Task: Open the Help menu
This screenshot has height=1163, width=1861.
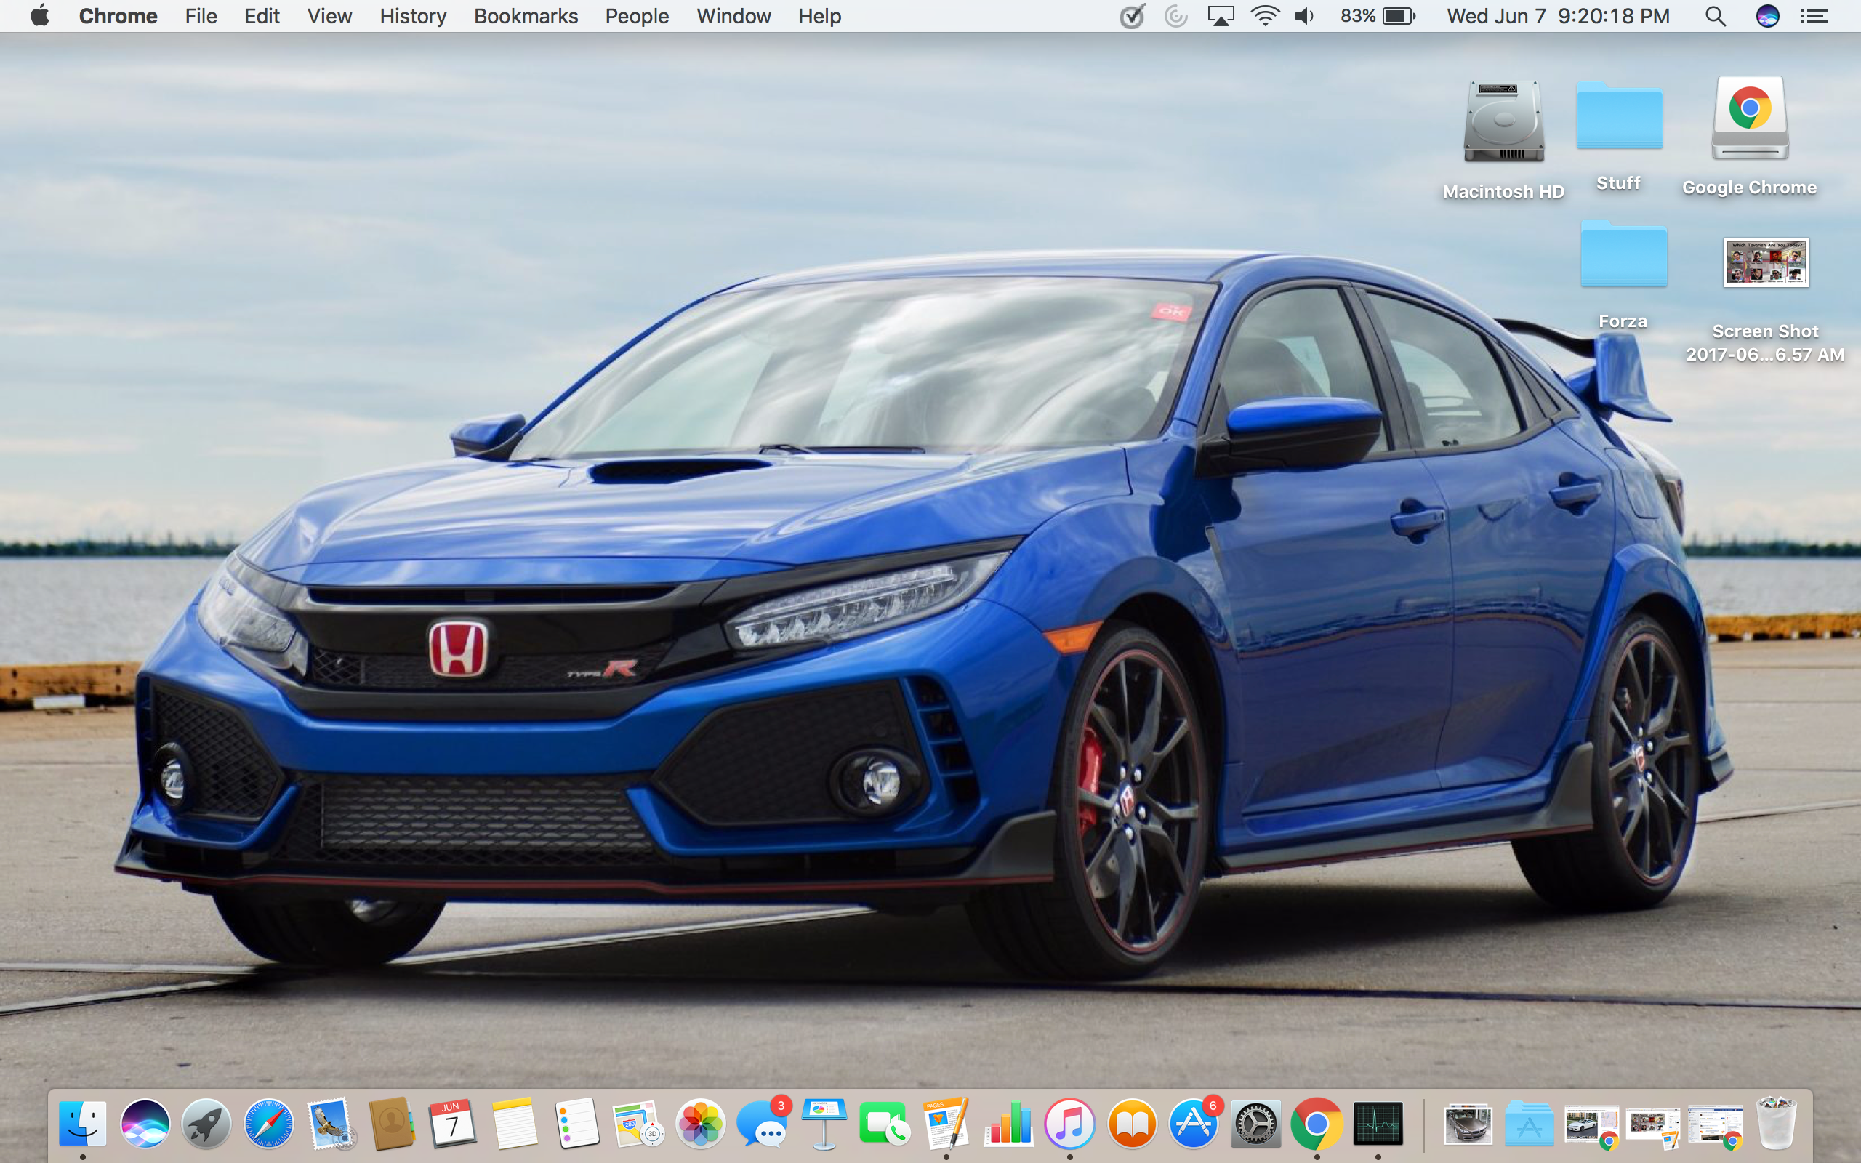Action: 819,15
